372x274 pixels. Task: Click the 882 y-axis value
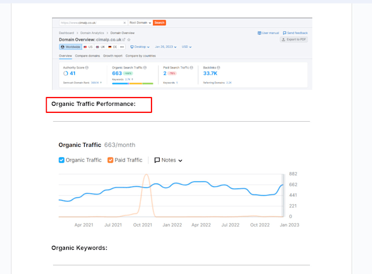point(293,174)
